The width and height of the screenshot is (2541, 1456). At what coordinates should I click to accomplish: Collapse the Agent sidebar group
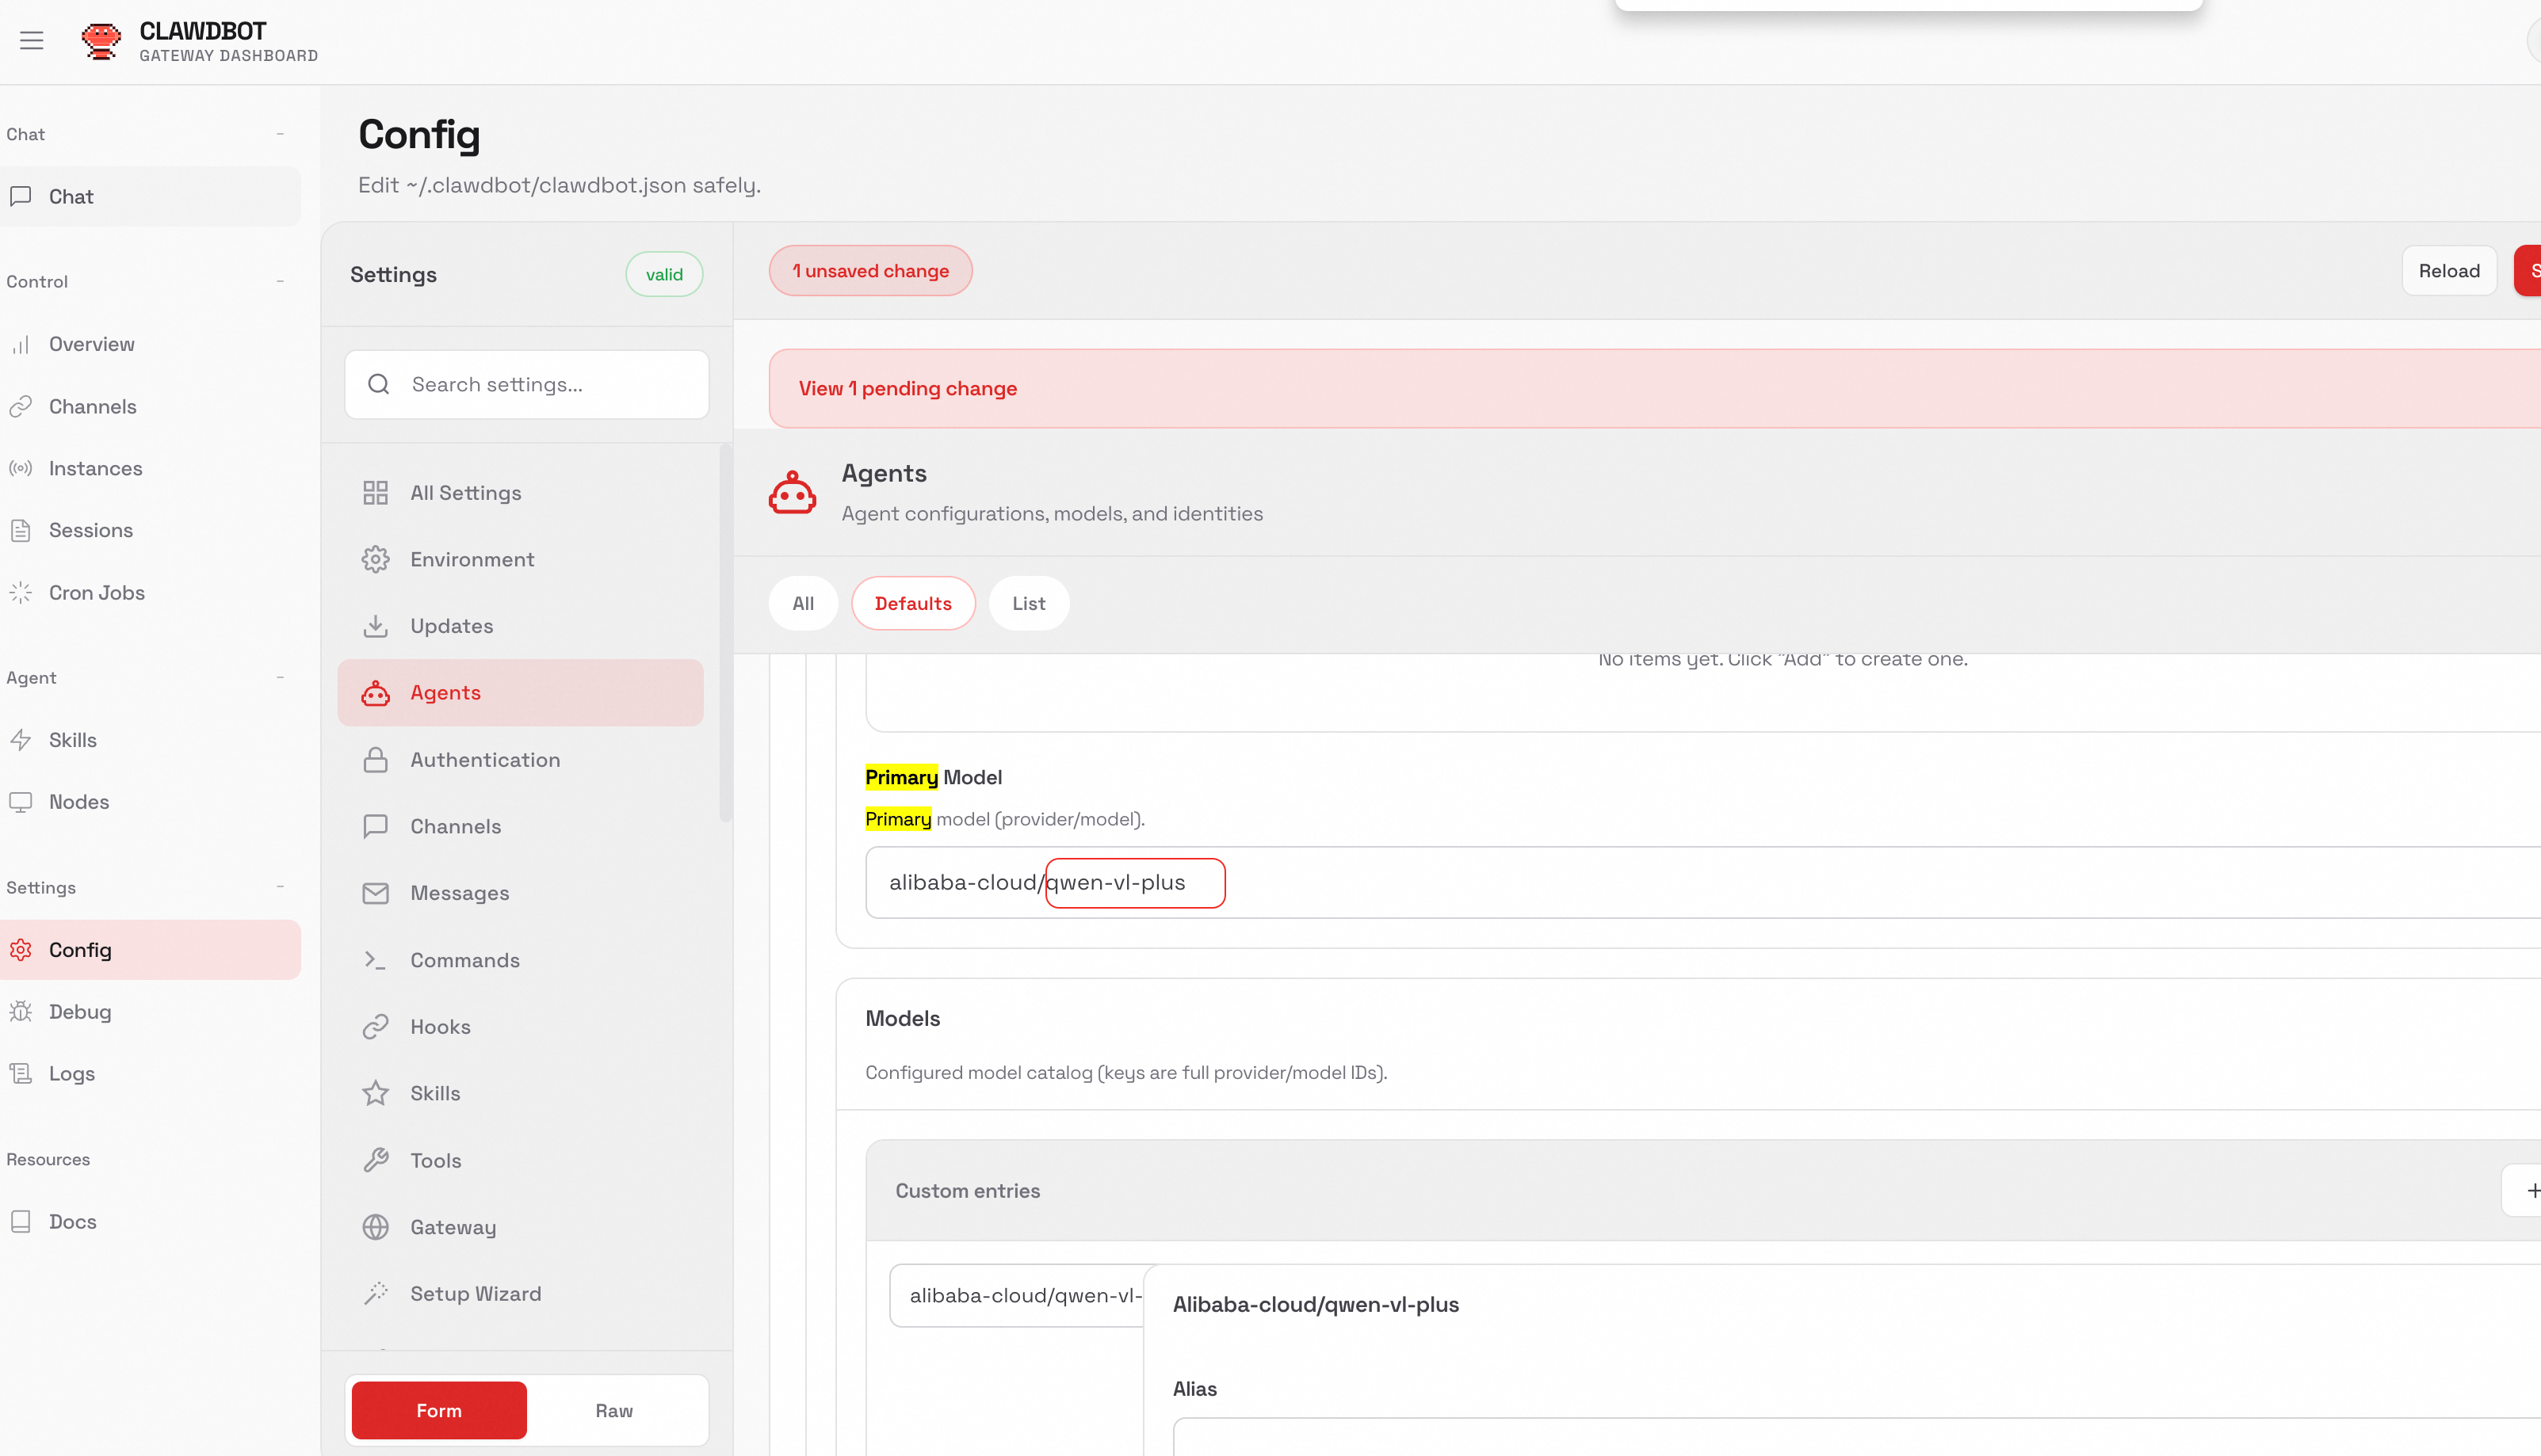(280, 678)
